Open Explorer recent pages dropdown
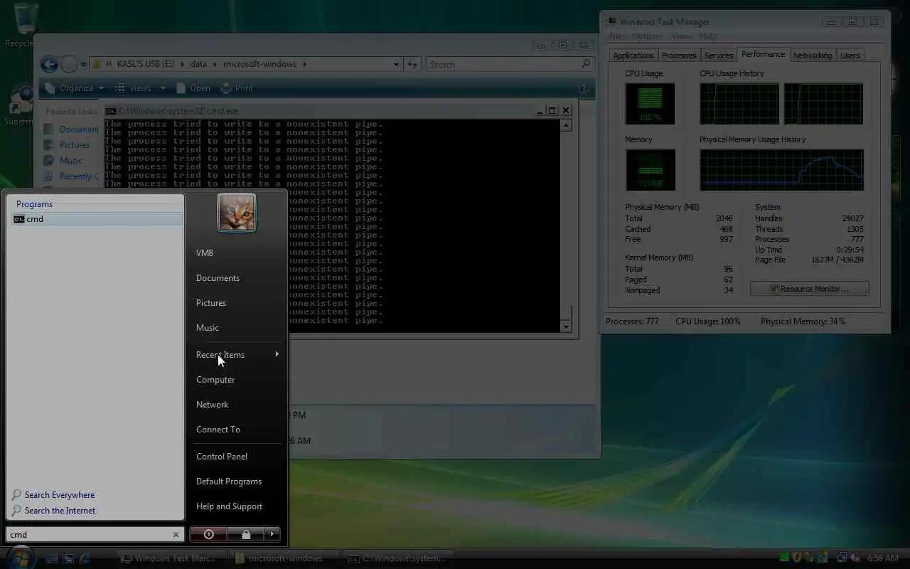The width and height of the screenshot is (910, 569). click(x=83, y=65)
